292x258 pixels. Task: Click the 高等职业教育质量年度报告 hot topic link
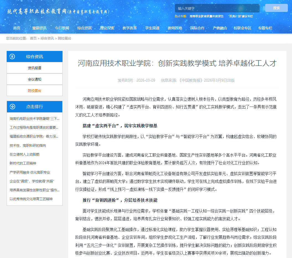(206, 16)
